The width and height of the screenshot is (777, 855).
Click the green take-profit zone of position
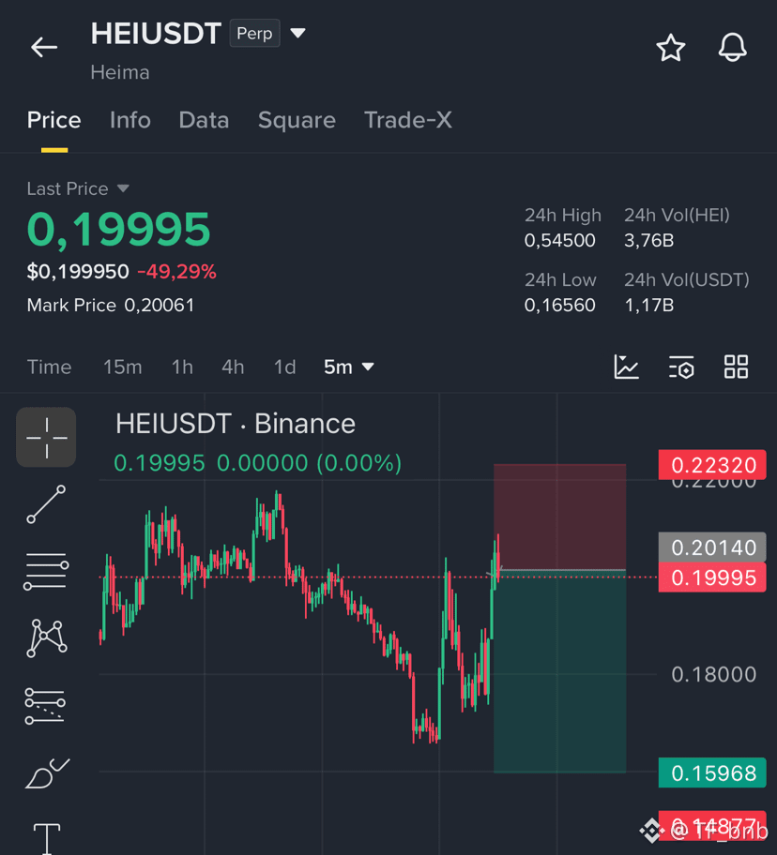pyautogui.click(x=560, y=672)
